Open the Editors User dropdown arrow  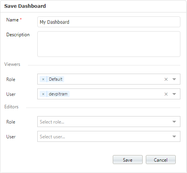(x=174, y=136)
